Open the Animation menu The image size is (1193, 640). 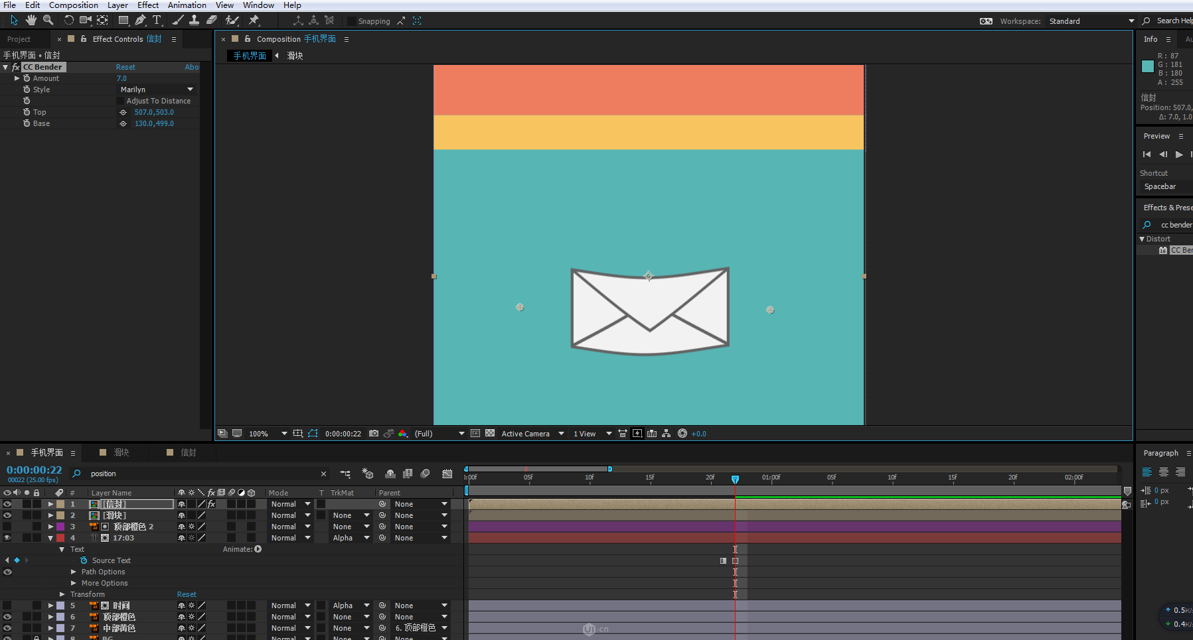[x=187, y=5]
